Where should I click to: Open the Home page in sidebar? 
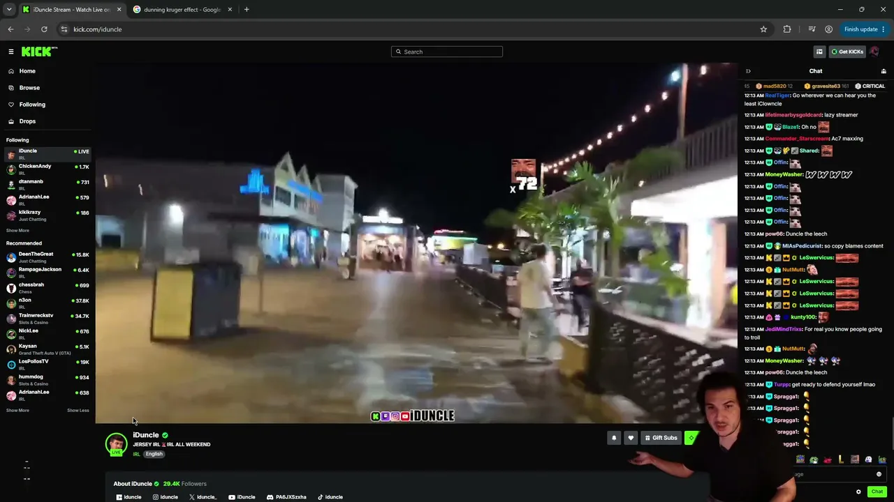[x=27, y=71]
